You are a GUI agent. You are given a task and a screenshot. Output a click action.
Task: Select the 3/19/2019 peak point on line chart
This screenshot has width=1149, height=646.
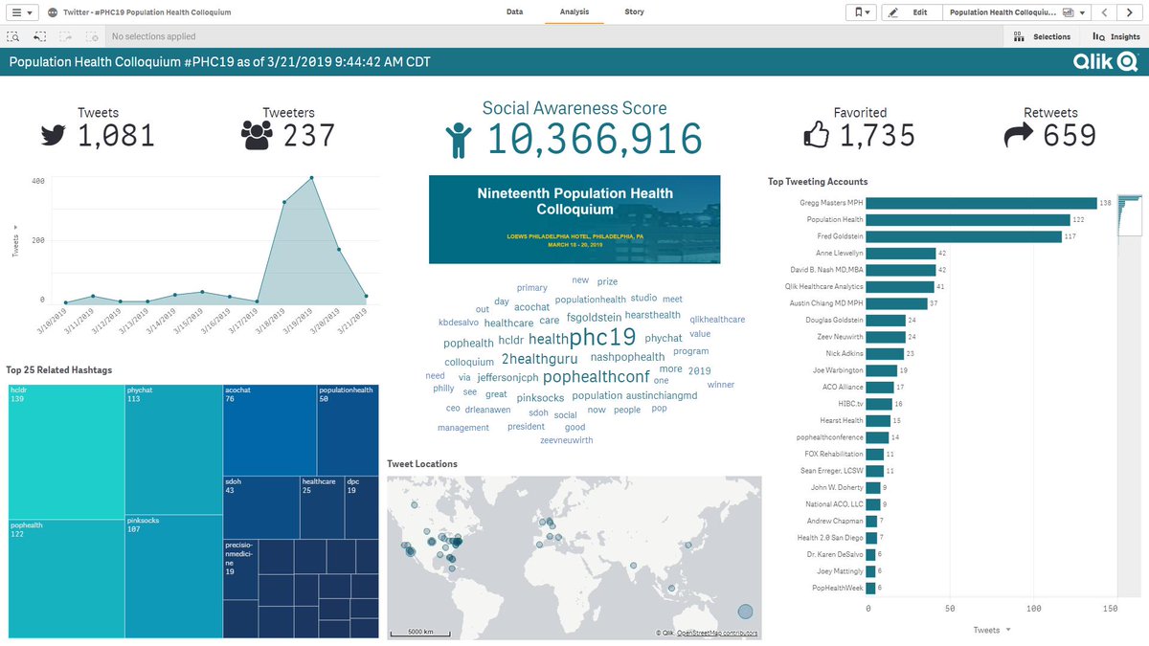(x=311, y=178)
